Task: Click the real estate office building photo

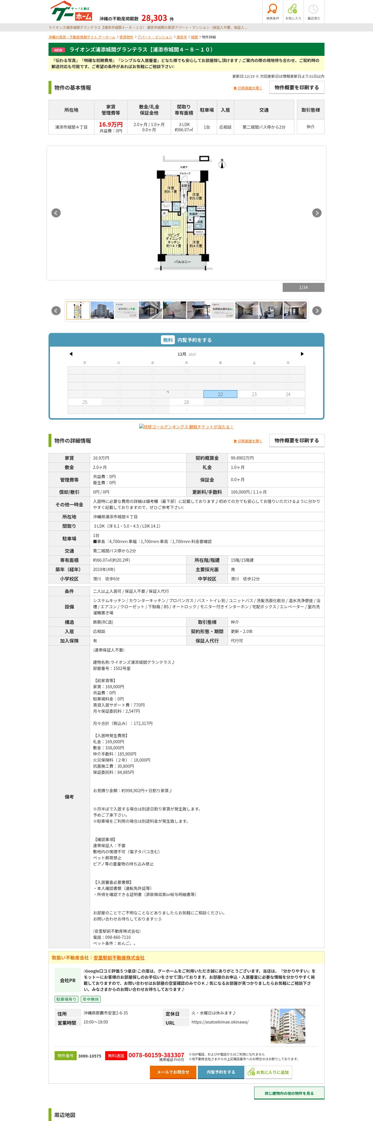Action: pyautogui.click(x=288, y=1026)
